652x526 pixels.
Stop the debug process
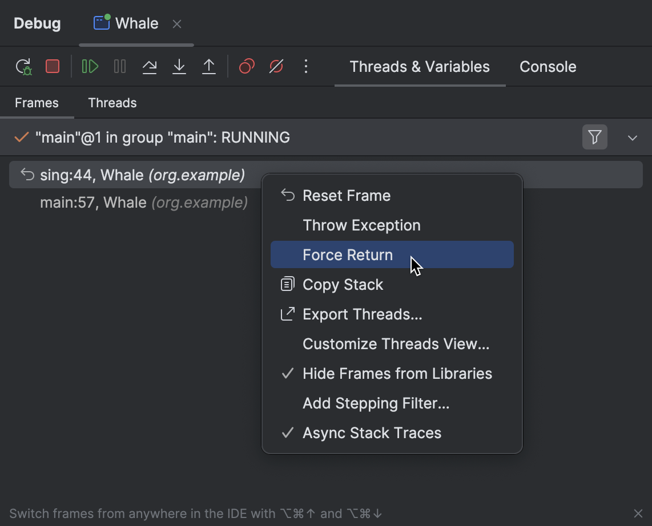tap(52, 66)
